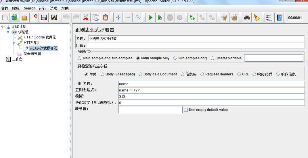Open the 选项 menu
Screen dimensions: 308x158
click(x=53, y=8)
